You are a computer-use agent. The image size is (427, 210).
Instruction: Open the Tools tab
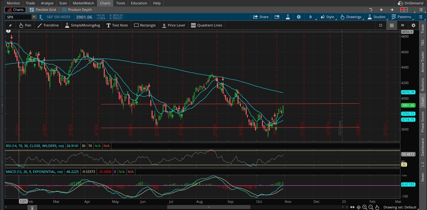pos(121,3)
